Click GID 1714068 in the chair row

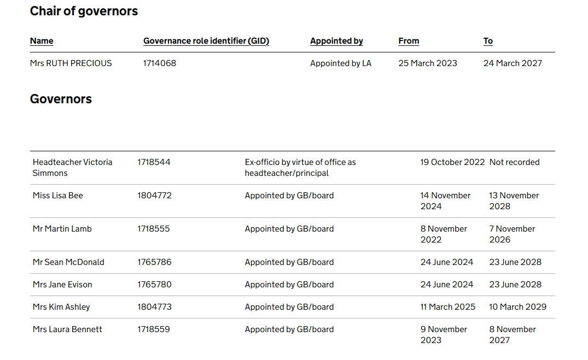[x=160, y=63]
